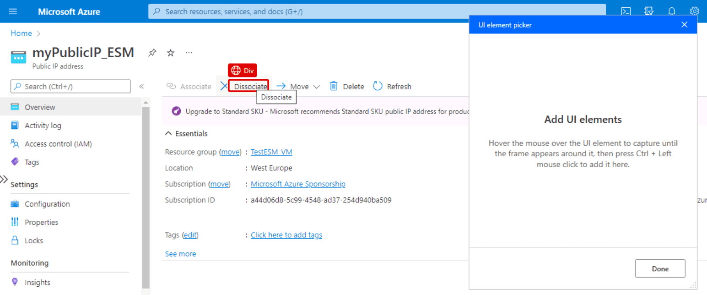The width and height of the screenshot is (707, 295).
Task: Click the Tags edit link
Action: pos(190,235)
